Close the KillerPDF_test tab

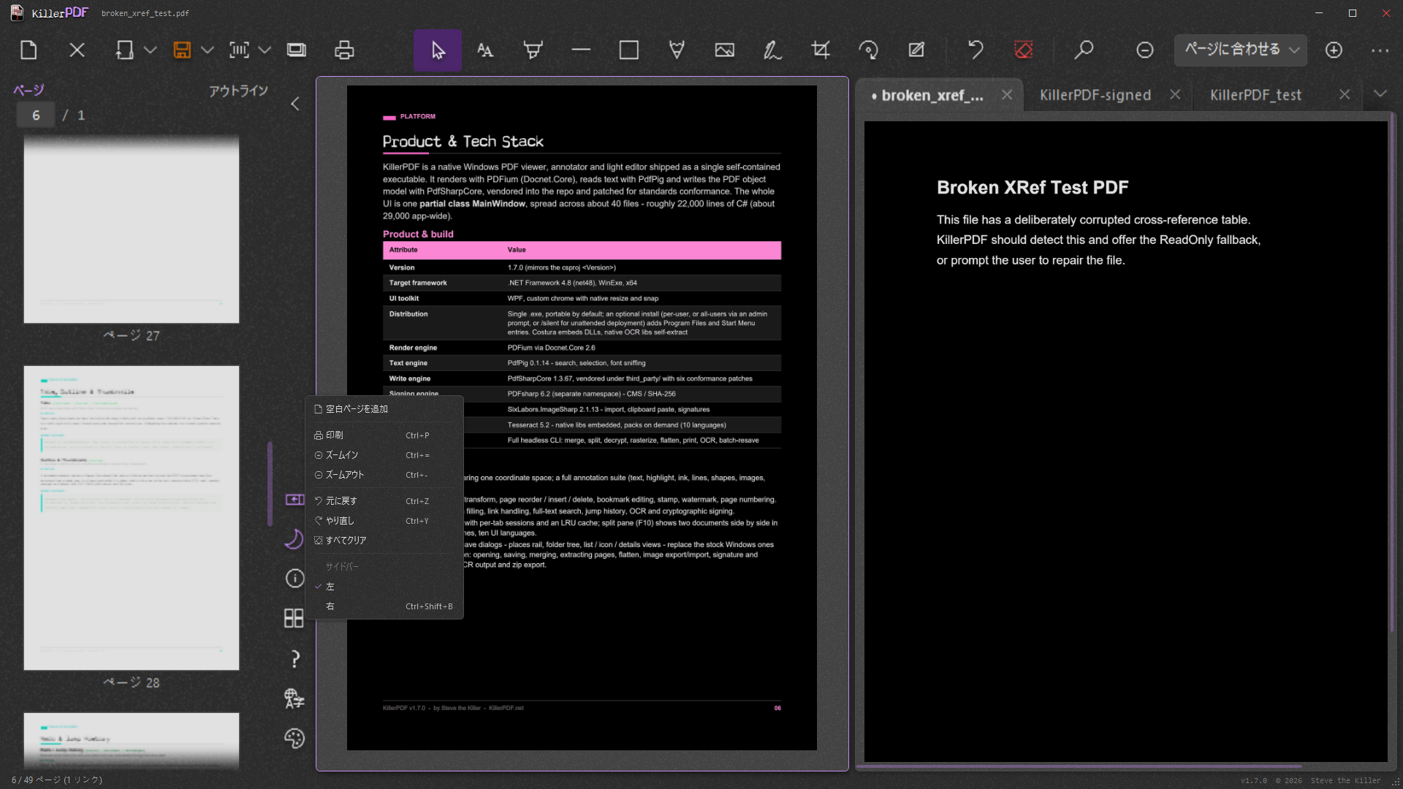1345,95
